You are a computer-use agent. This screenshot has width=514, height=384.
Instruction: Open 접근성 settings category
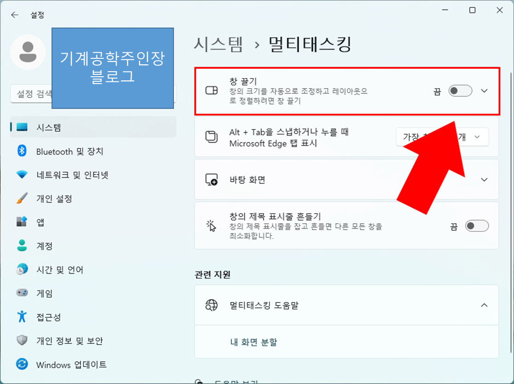[x=93, y=316]
